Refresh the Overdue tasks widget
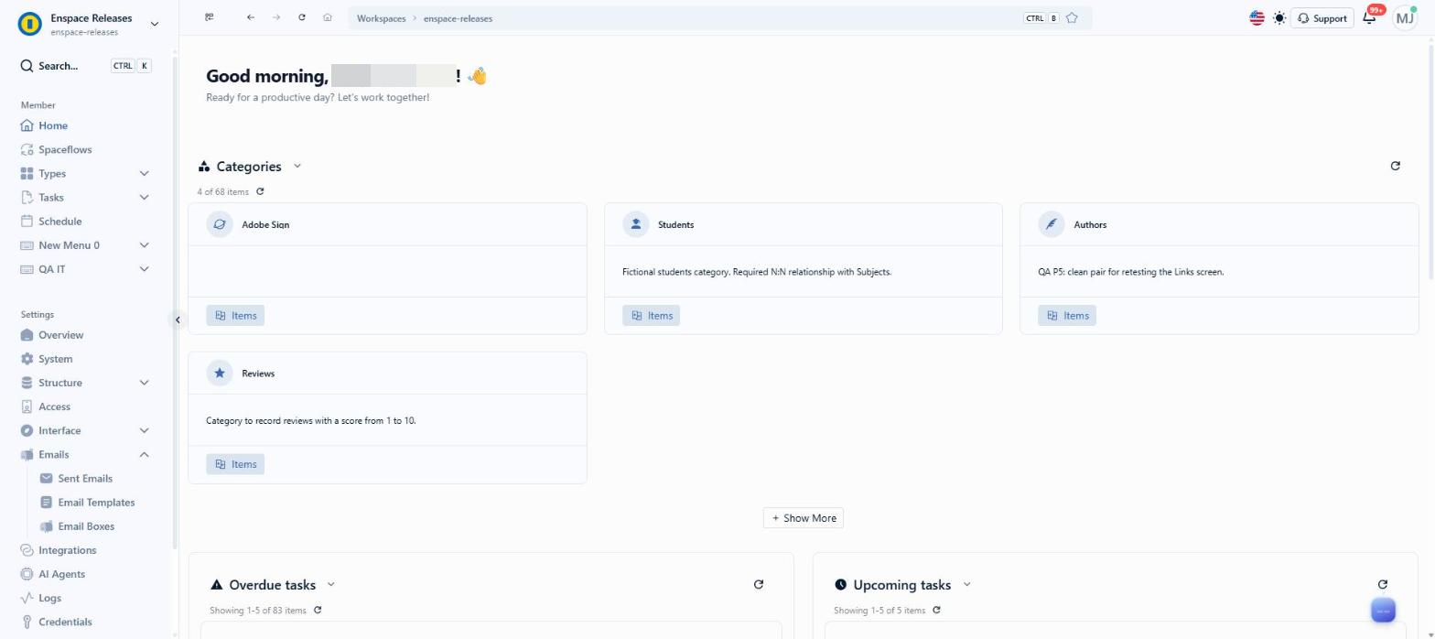Viewport: 1435px width, 639px height. coord(758,584)
